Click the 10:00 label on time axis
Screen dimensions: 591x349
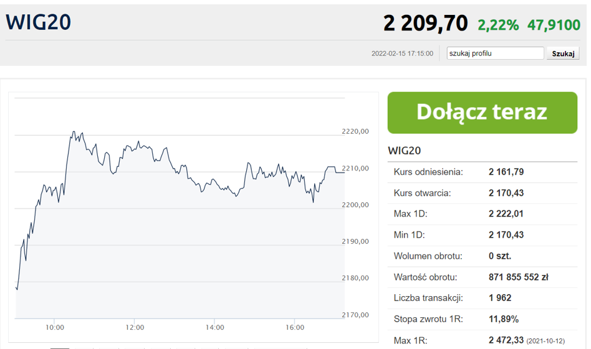(x=55, y=328)
